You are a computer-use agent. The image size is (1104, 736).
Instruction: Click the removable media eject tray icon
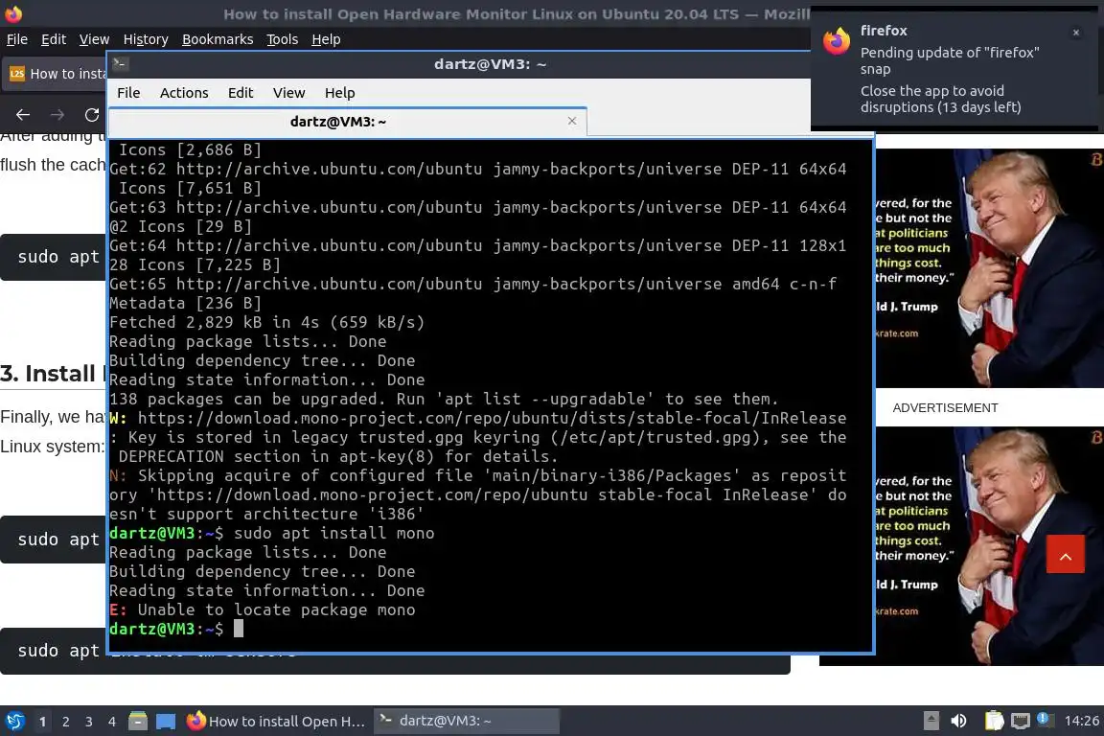(x=931, y=721)
